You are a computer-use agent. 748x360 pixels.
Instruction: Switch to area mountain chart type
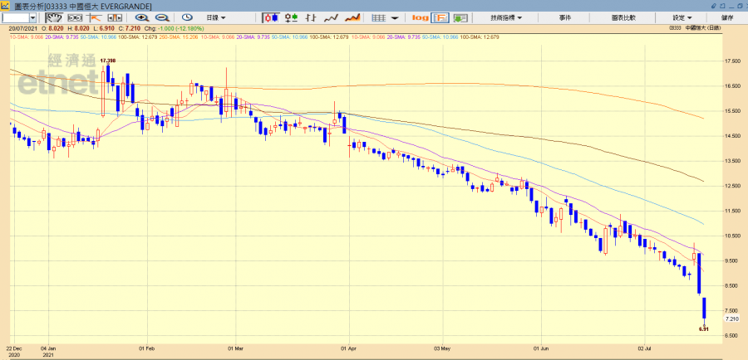(352, 17)
